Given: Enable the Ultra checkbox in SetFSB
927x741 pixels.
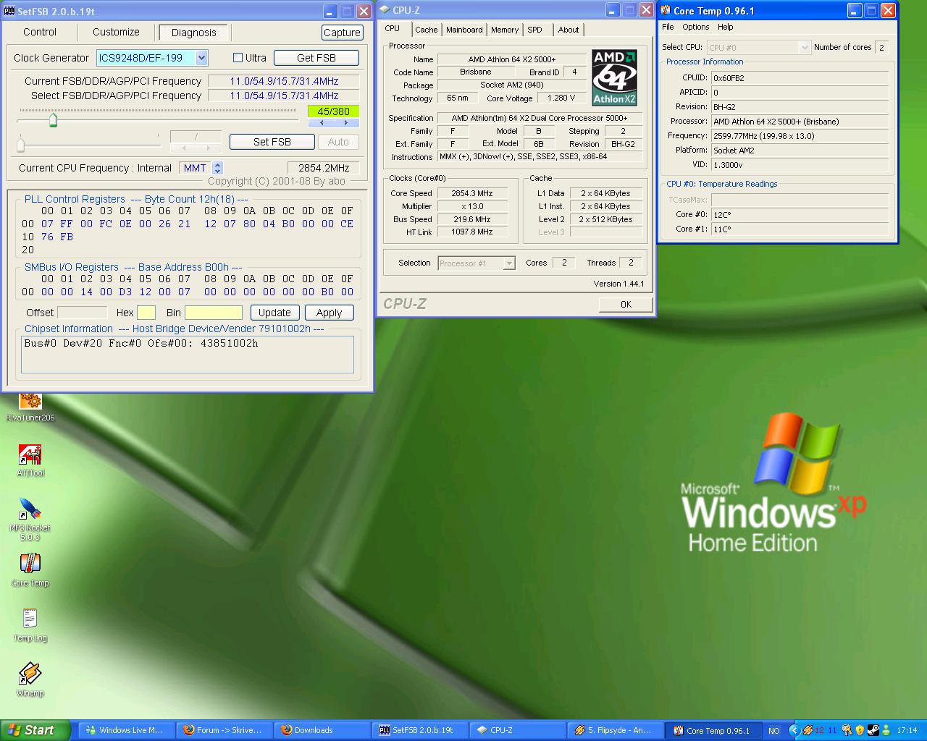Looking at the screenshot, I should pos(238,57).
